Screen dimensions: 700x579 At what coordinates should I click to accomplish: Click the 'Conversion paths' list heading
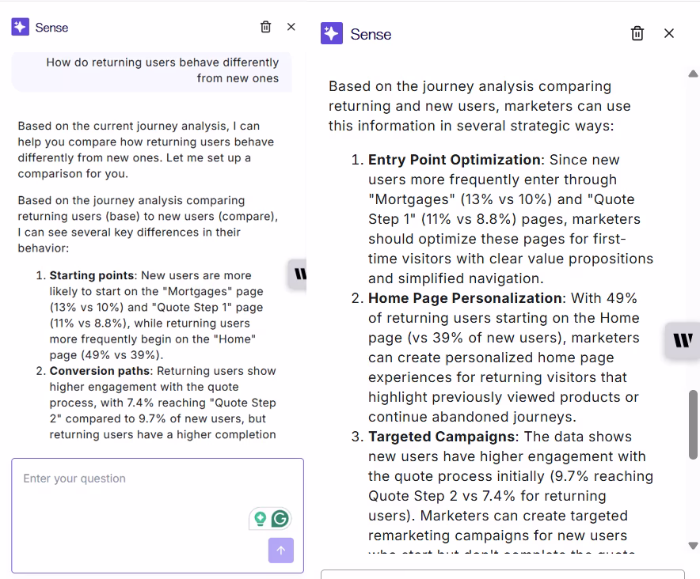(100, 371)
